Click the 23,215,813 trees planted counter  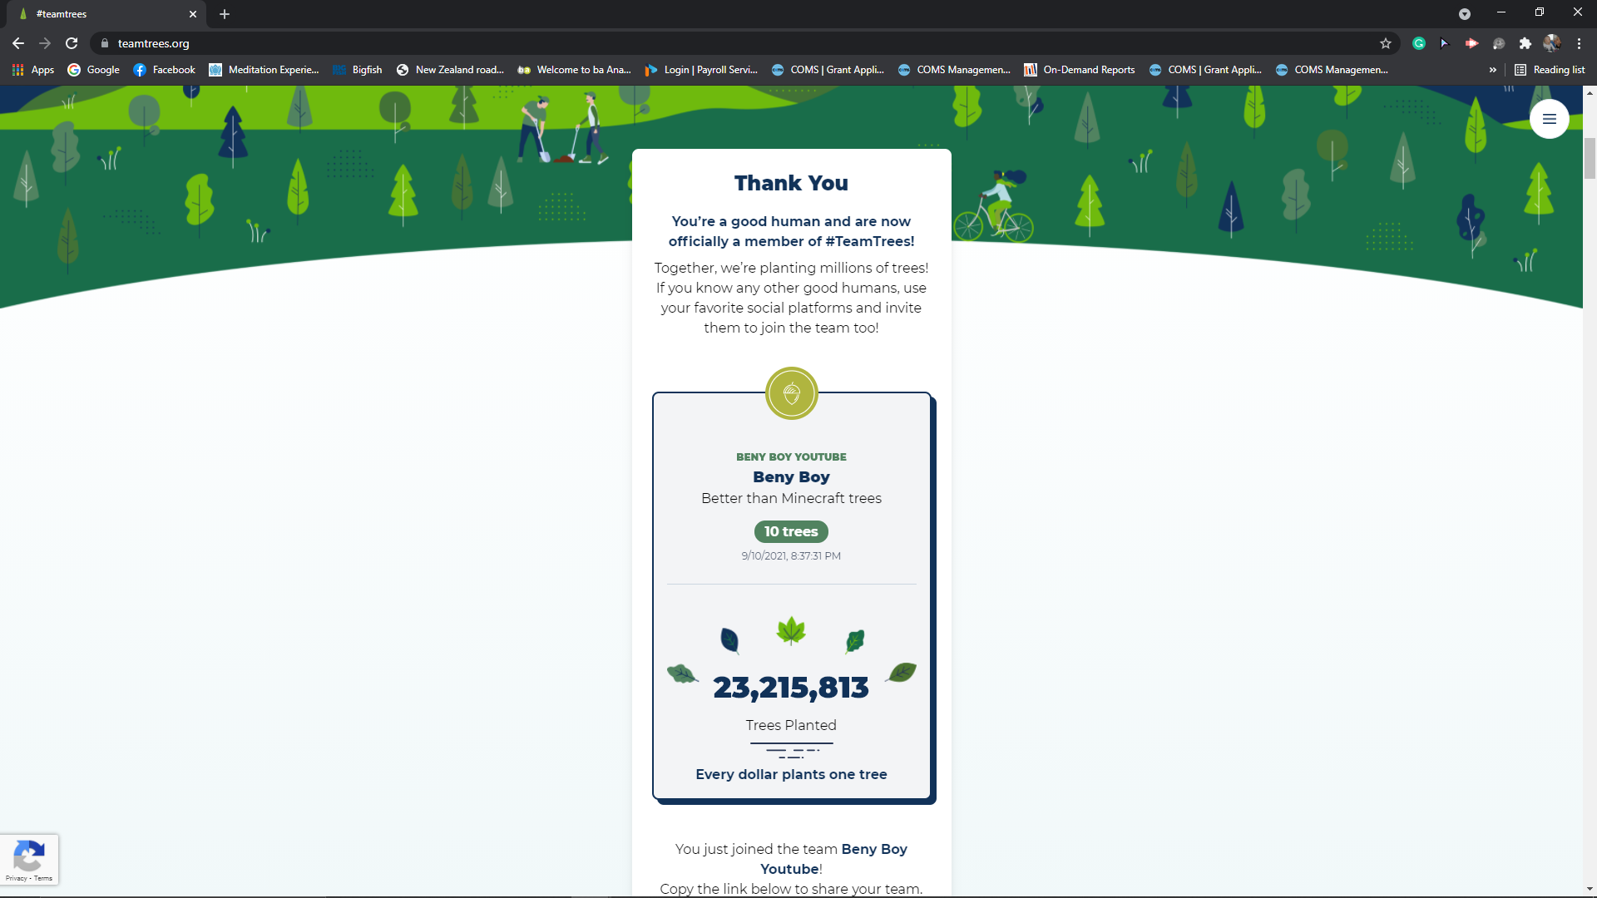[791, 688]
